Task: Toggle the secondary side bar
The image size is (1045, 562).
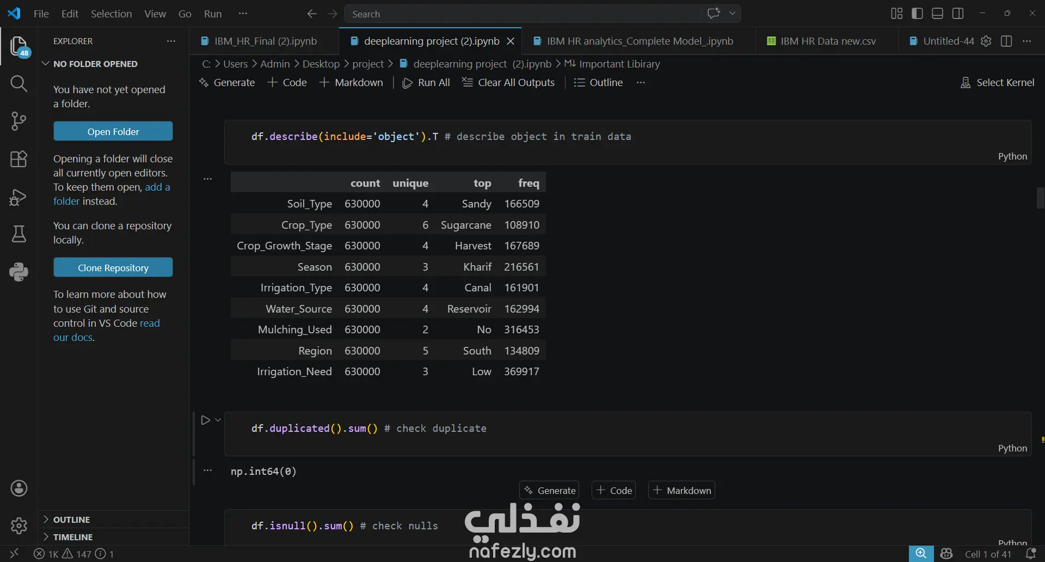Action: click(958, 14)
